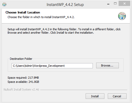Click the 'Setup will install' instruction paragraph

64,31
